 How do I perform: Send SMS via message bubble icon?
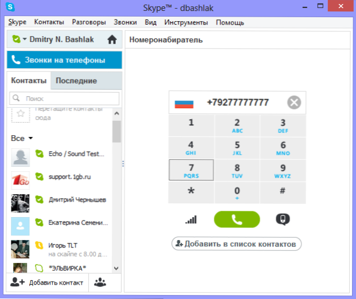[x=283, y=219]
